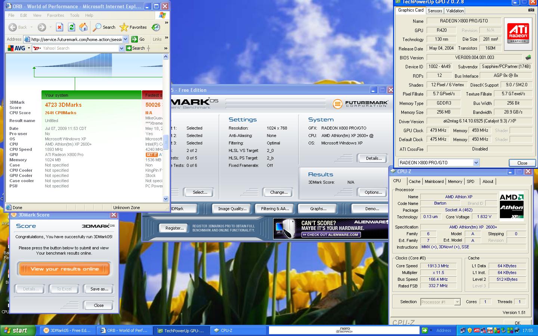Click Close button in GPU-Z window
This screenshot has height=336, width=538.
click(x=522, y=163)
